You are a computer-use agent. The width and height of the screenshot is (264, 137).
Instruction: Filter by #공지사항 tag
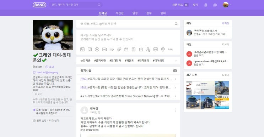100,61
